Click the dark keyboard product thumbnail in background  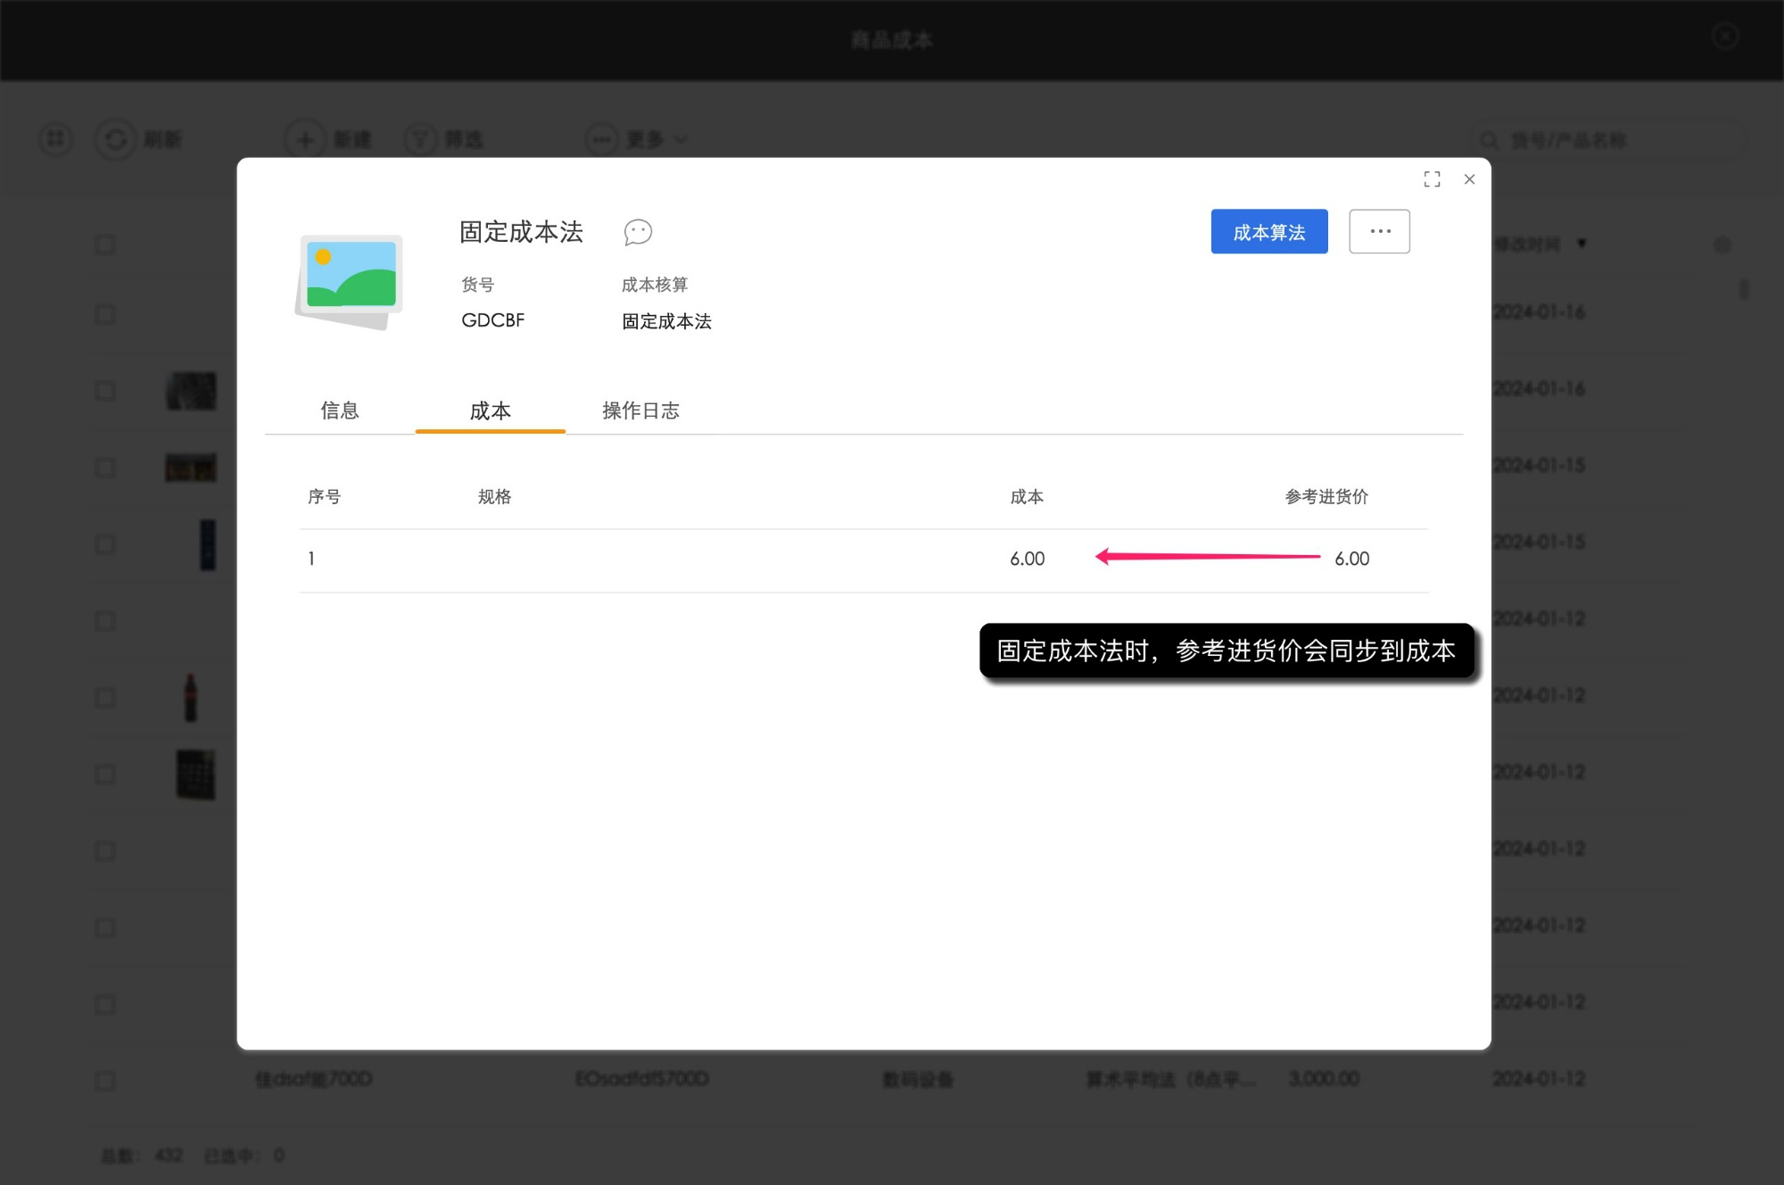pyautogui.click(x=195, y=774)
